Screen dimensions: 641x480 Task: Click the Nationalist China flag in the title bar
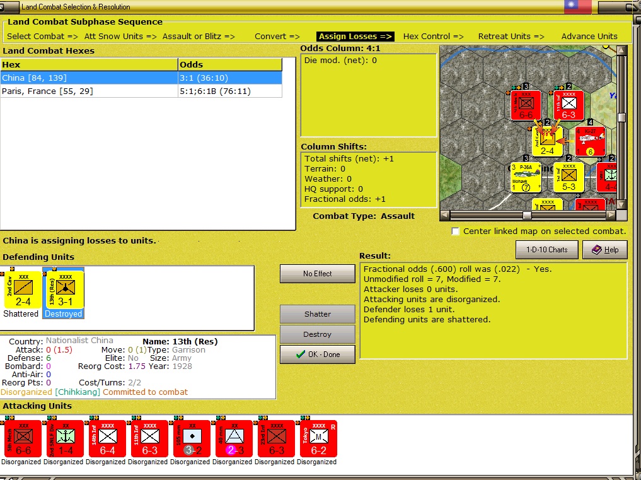pos(577,6)
